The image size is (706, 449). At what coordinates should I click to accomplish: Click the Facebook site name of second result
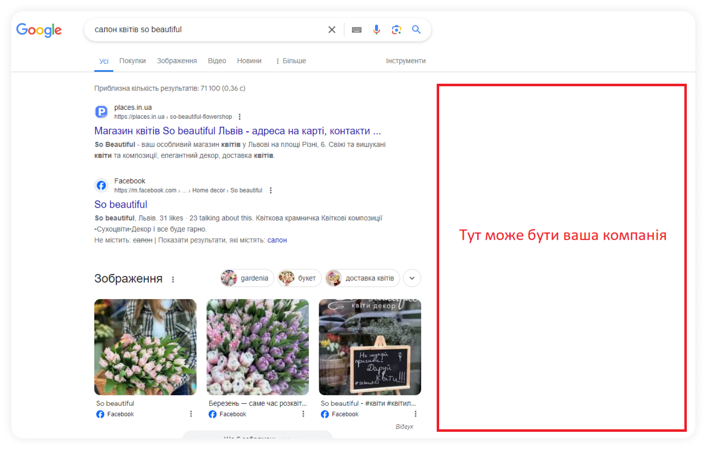click(130, 181)
